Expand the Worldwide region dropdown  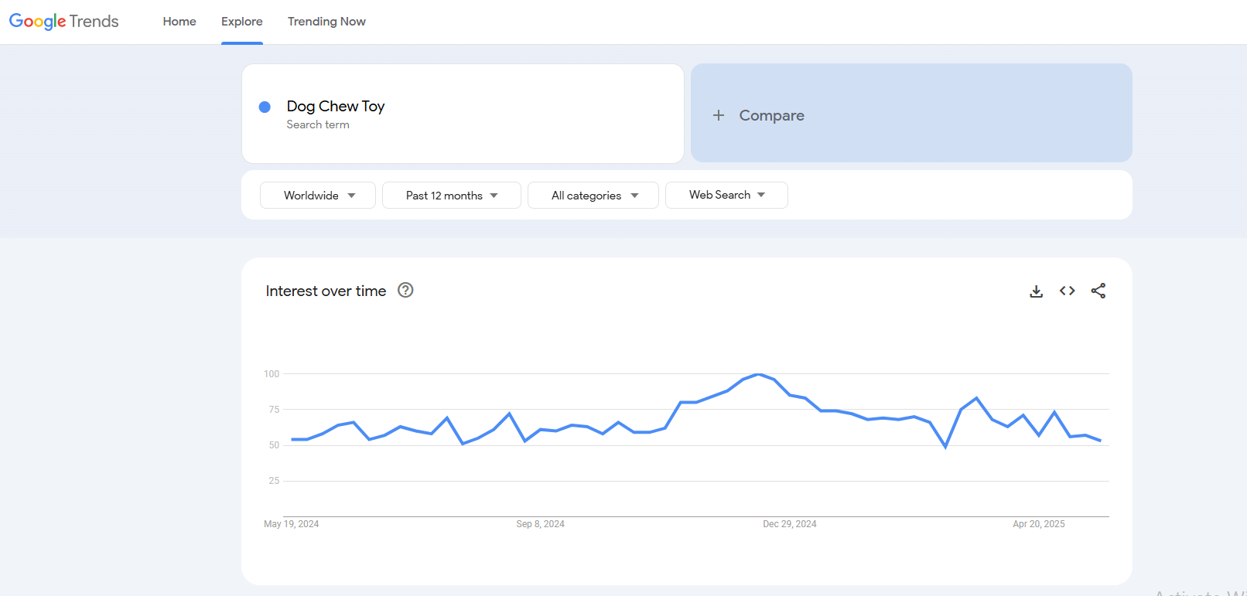pos(318,196)
